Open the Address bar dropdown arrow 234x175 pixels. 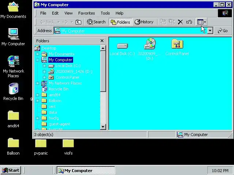click(x=210, y=31)
